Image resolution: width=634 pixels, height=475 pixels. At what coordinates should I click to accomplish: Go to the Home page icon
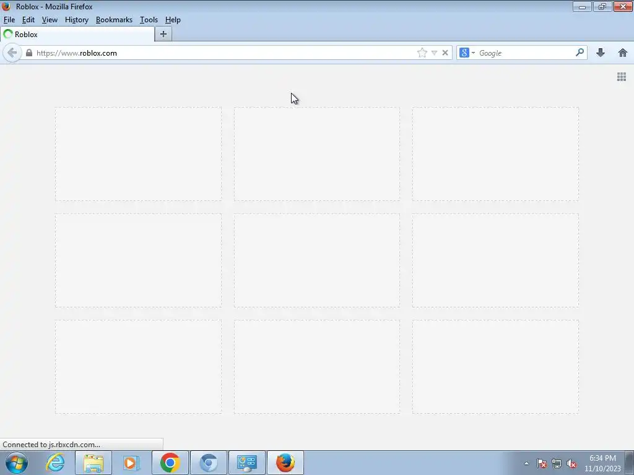[623, 53]
